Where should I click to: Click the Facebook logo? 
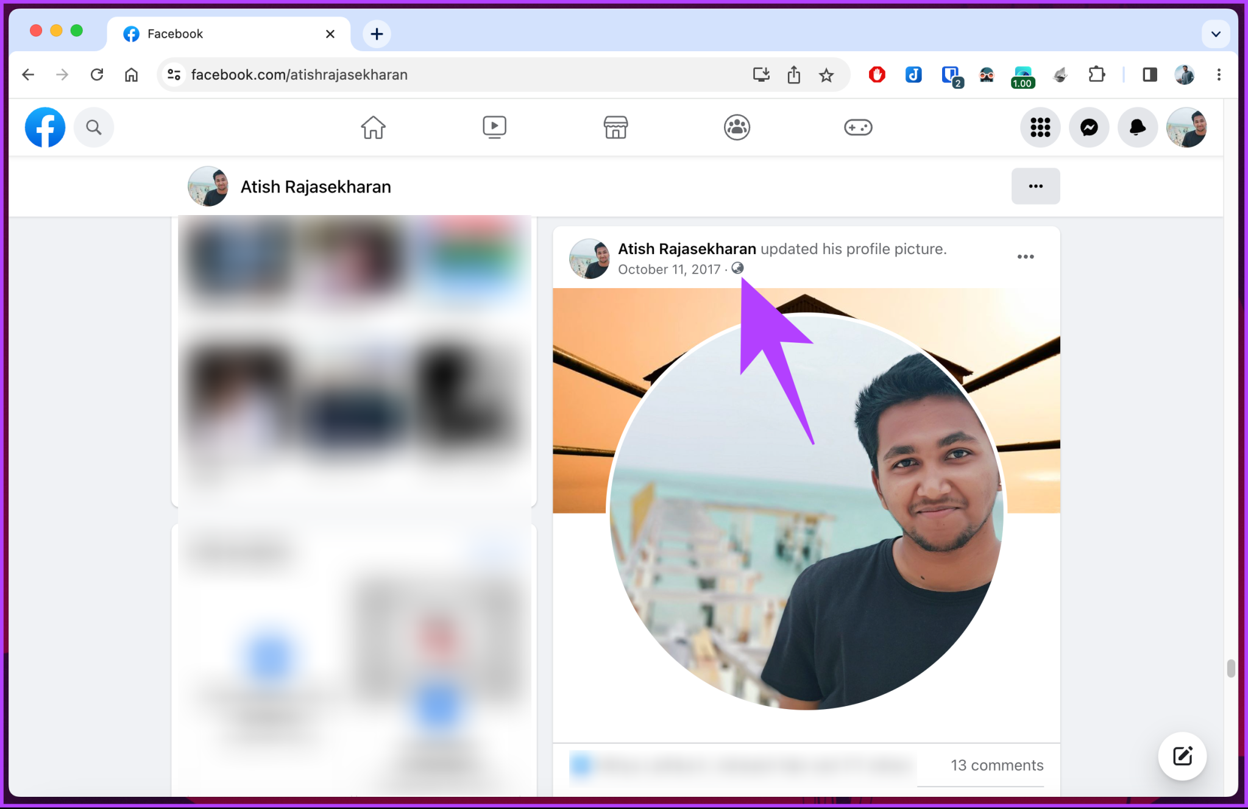(x=44, y=127)
